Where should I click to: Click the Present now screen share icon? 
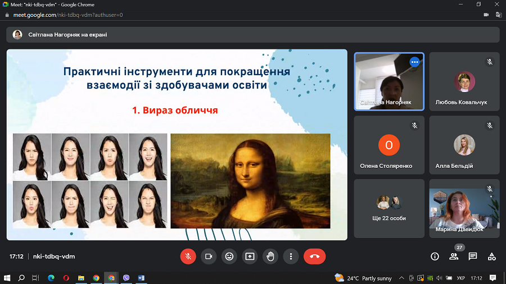tap(250, 256)
